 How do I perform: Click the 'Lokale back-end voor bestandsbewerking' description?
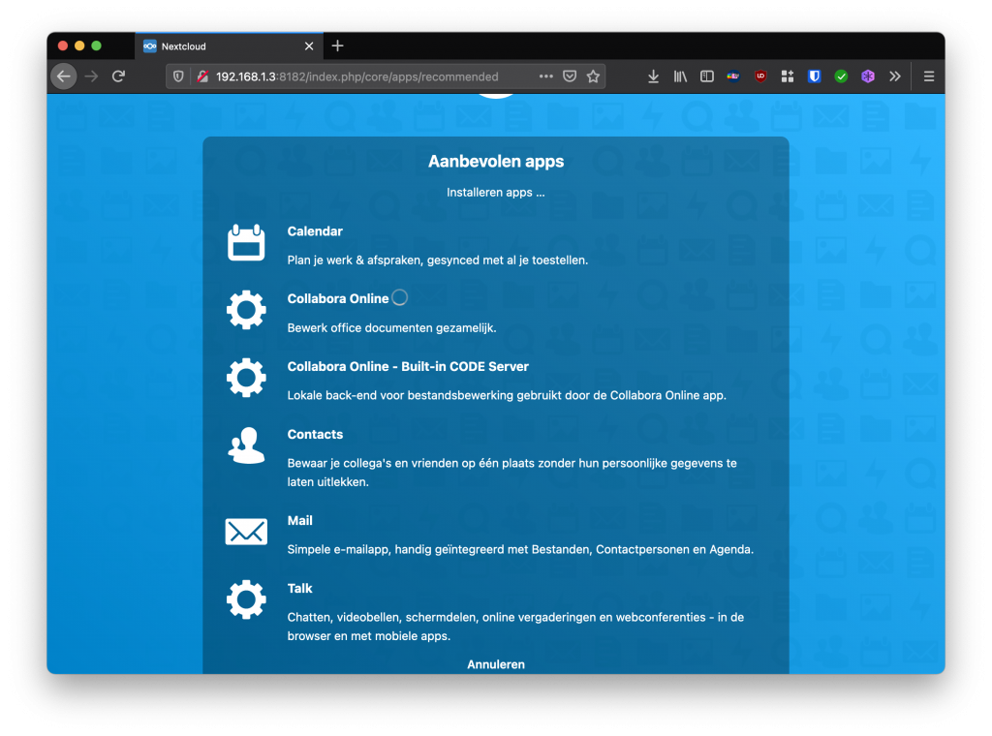point(506,395)
